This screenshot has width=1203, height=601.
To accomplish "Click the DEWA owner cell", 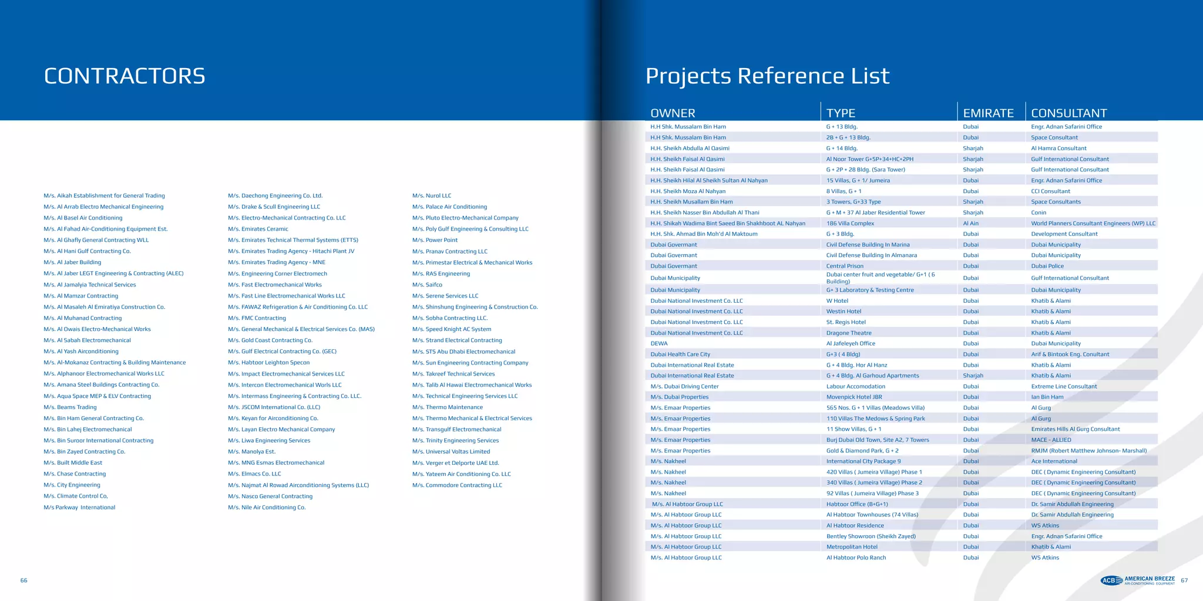I will coord(659,344).
